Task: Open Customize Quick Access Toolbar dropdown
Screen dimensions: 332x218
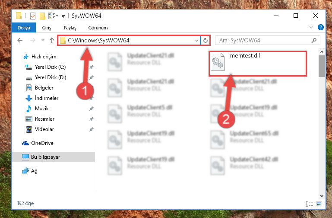Action: 63,16
